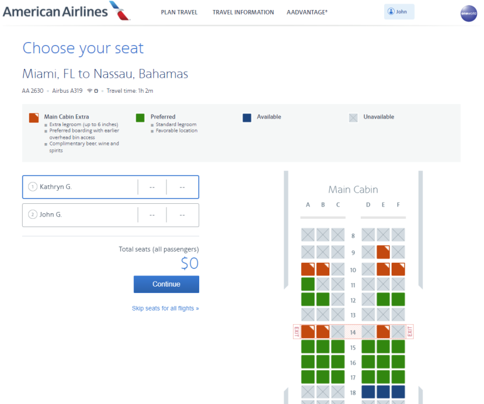The width and height of the screenshot is (484, 404).
Task: Pick exit row seat 14A
Action: coord(308,332)
